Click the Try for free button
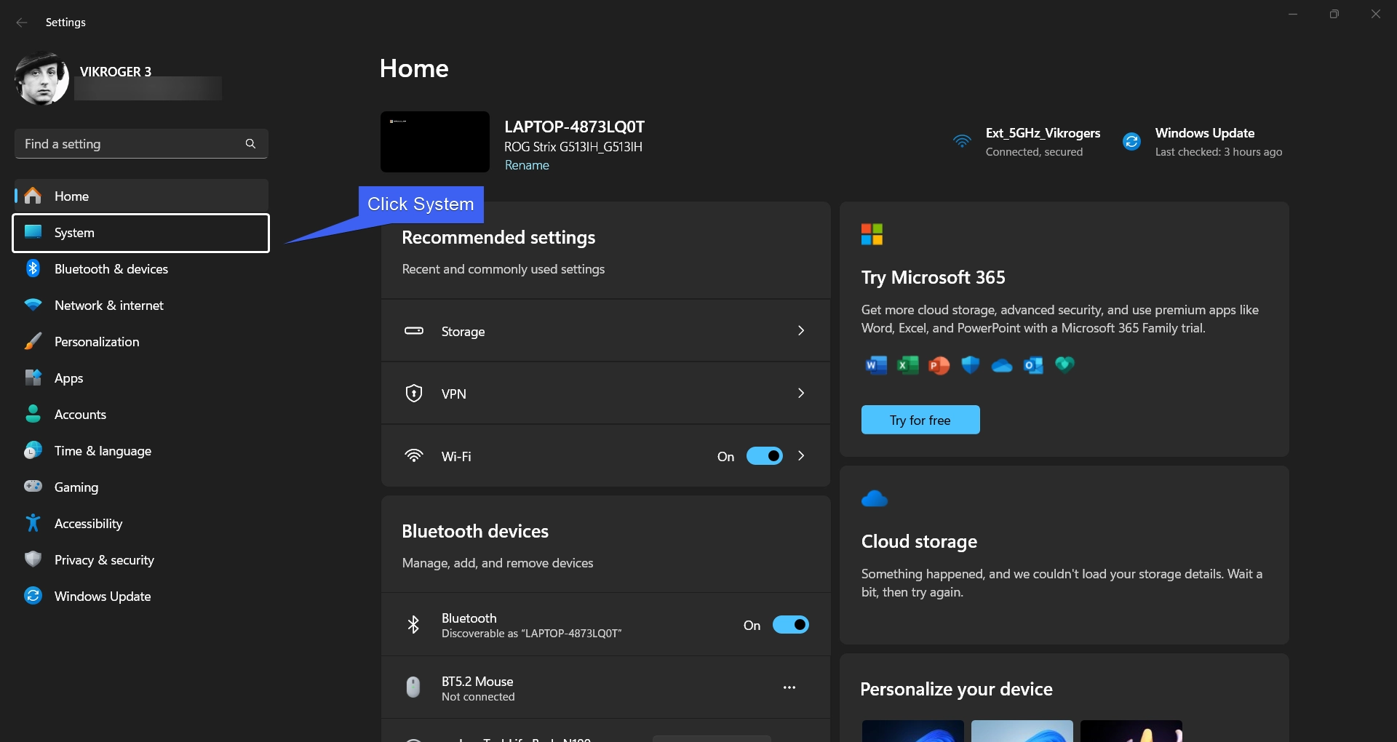The width and height of the screenshot is (1397, 742). click(x=920, y=420)
